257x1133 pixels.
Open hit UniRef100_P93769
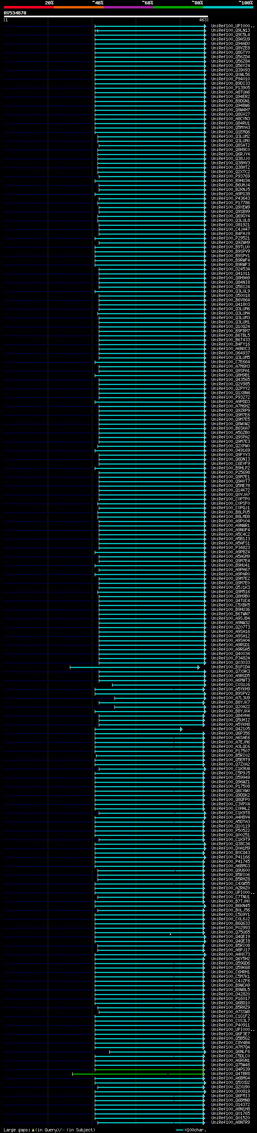(230, 176)
